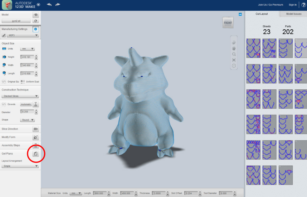Open the help question mark
The image size is (307, 197).
(303, 5)
